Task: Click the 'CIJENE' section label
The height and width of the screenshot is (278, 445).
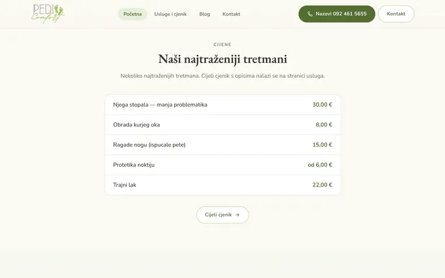Action: click(222, 44)
